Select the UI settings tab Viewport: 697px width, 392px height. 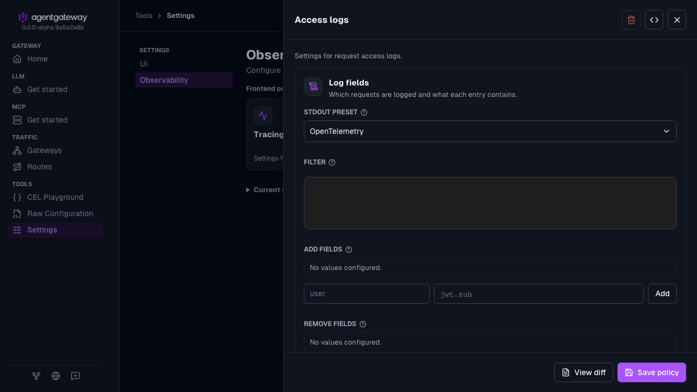click(184, 64)
